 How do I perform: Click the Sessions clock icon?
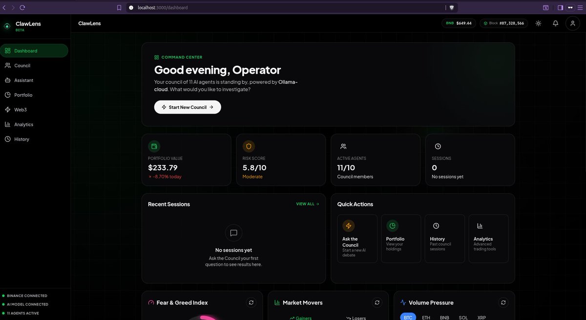(438, 146)
